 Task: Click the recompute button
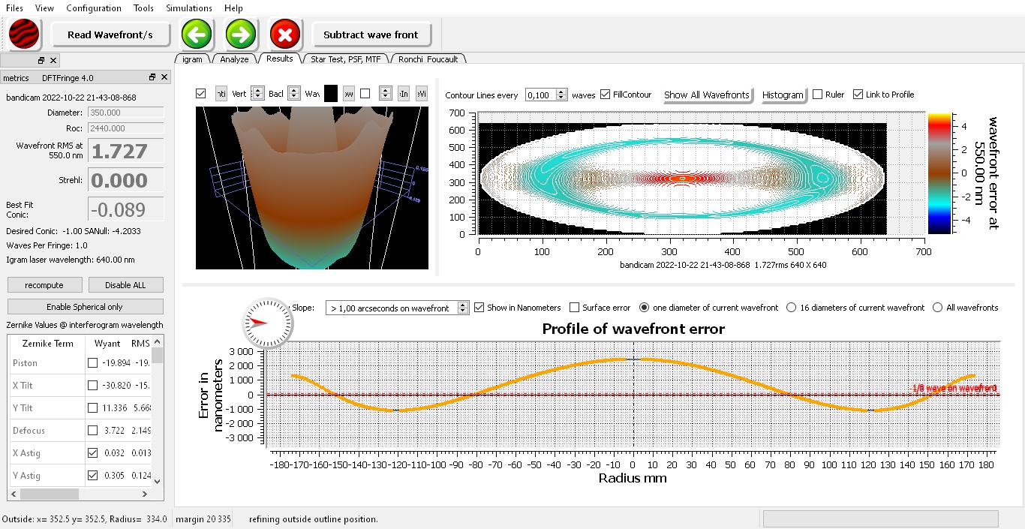[44, 285]
